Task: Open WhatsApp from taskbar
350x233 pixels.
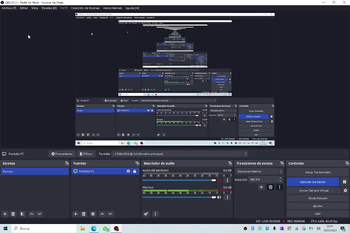Action: tap(105, 228)
